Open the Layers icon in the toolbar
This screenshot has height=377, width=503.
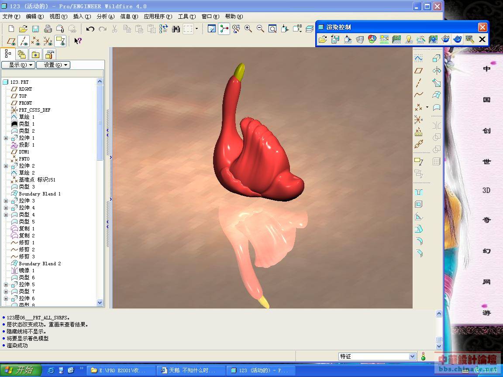[309, 29]
